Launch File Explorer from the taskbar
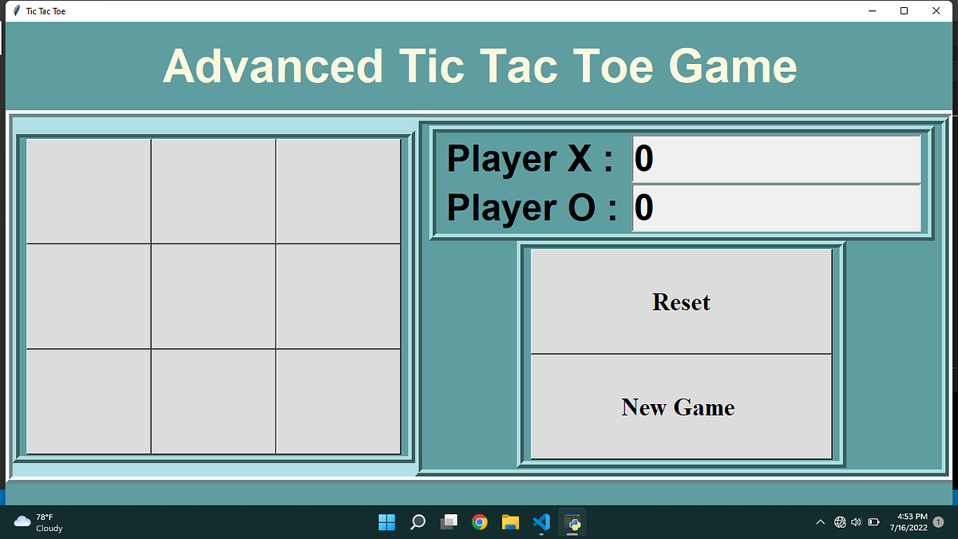This screenshot has width=958, height=539. tap(510, 521)
